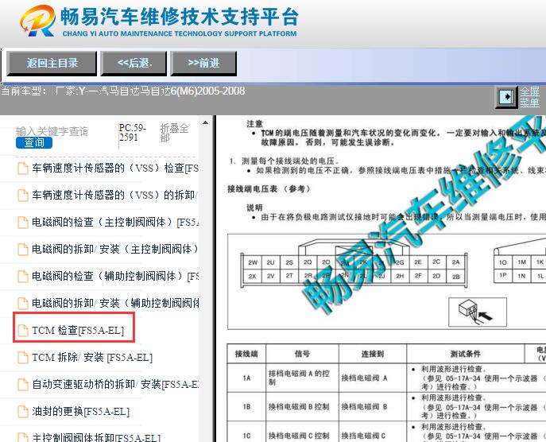The height and width of the screenshot is (442, 546).
Task: Click document icon beside 自动变速驱动桥的拆卸
Action: pos(23,385)
